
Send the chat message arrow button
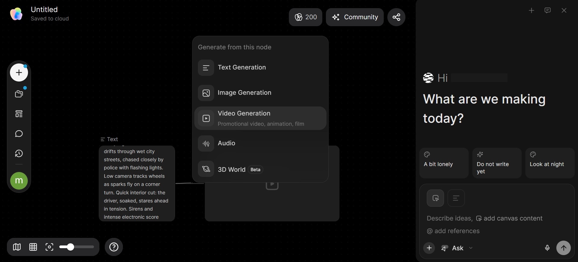[564, 248]
